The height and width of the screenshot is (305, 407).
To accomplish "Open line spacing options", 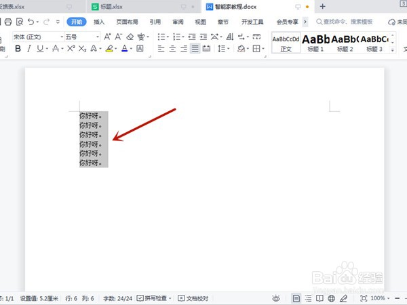I will coord(221,49).
